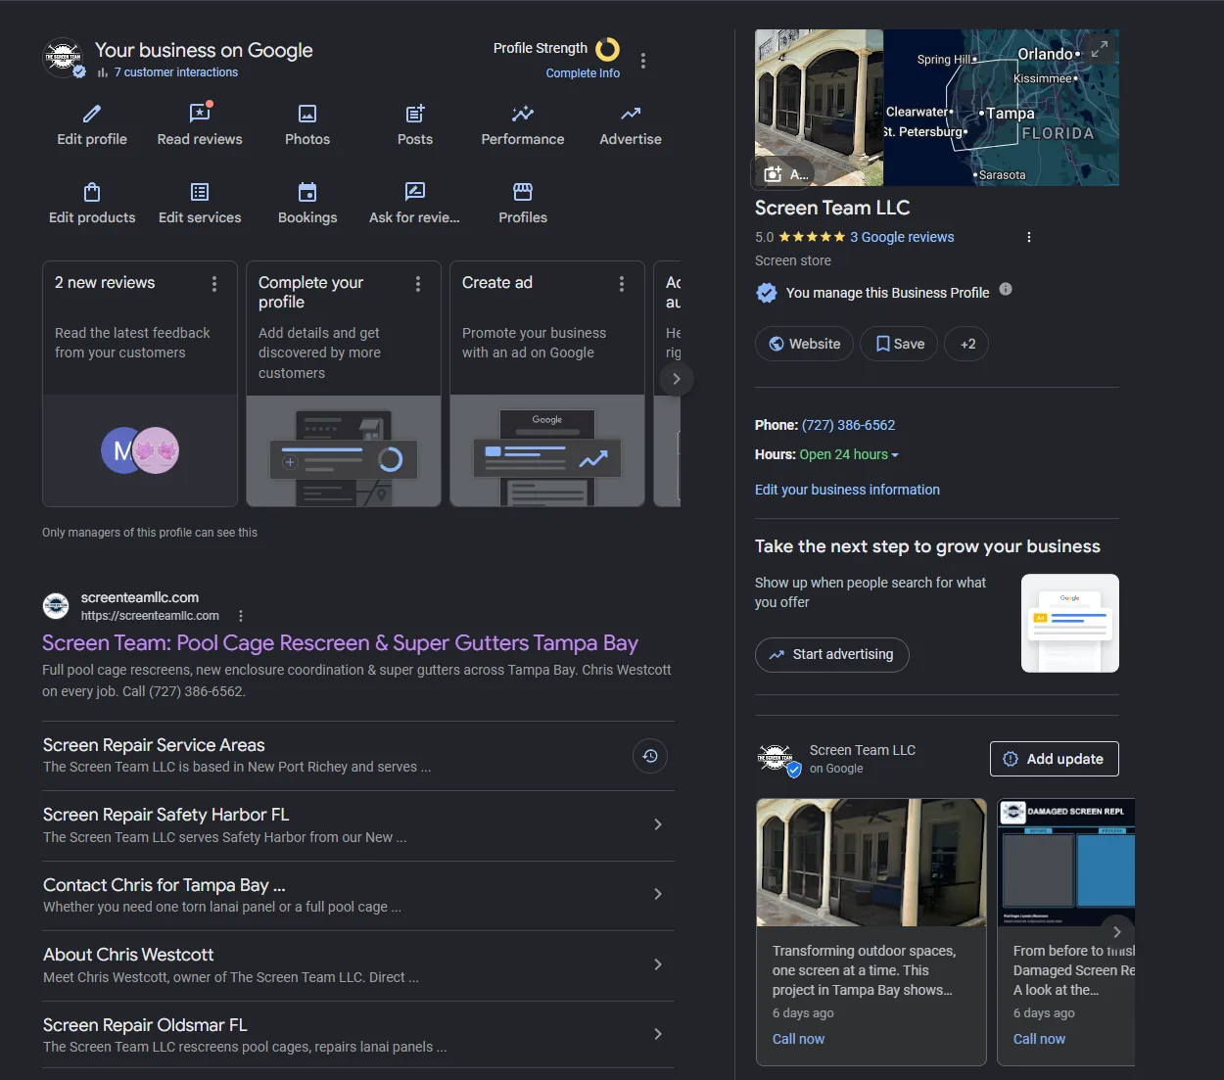Viewport: 1224px width, 1080px height.
Task: Click the Screen store category text
Action: pyautogui.click(x=793, y=260)
